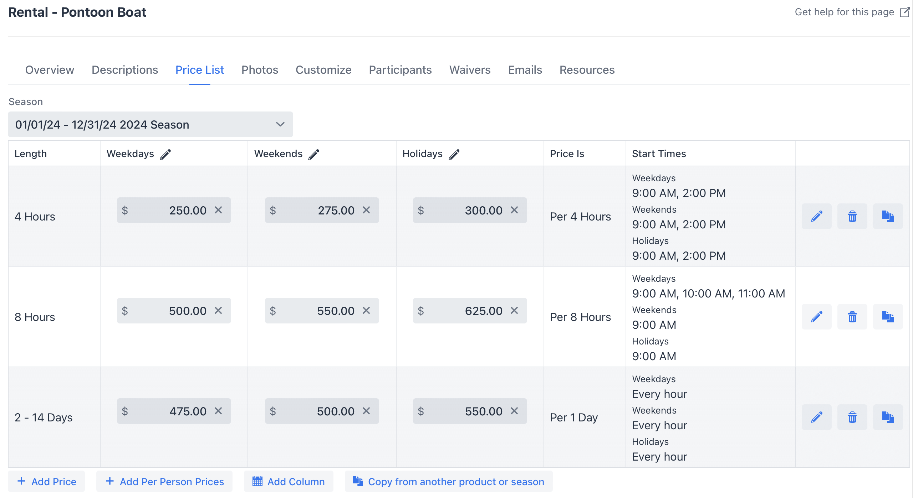The width and height of the screenshot is (913, 498).
Task: Go to the Customize tab
Action: pyautogui.click(x=323, y=70)
